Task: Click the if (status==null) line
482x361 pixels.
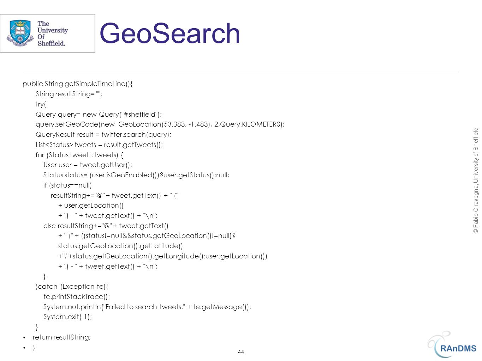Action: (67, 185)
